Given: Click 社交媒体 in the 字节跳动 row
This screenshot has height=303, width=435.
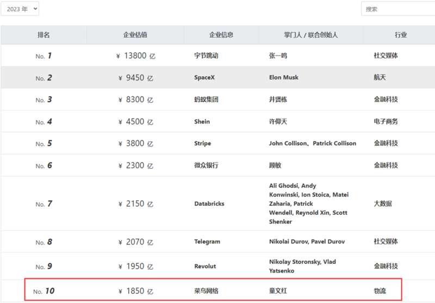Looking at the screenshot, I should (x=386, y=55).
